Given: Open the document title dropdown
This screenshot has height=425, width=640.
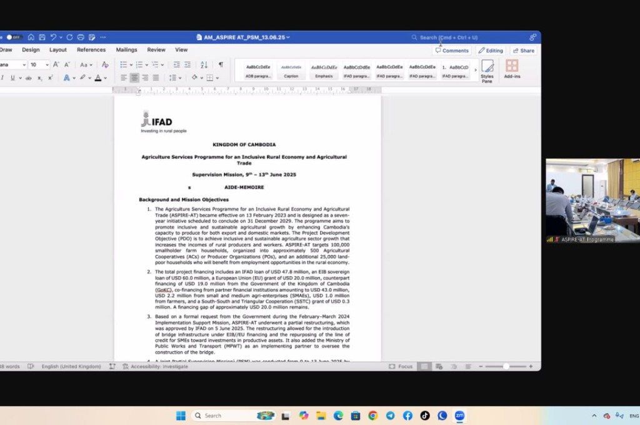Looking at the screenshot, I should click(x=287, y=37).
